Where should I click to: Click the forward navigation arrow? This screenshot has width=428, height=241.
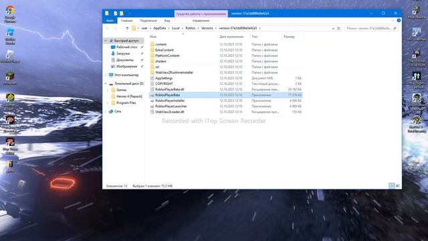115,28
